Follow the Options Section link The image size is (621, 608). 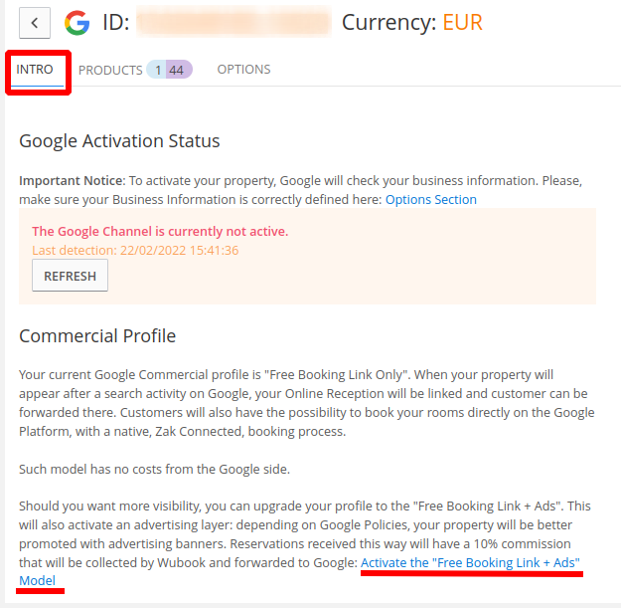click(x=431, y=199)
